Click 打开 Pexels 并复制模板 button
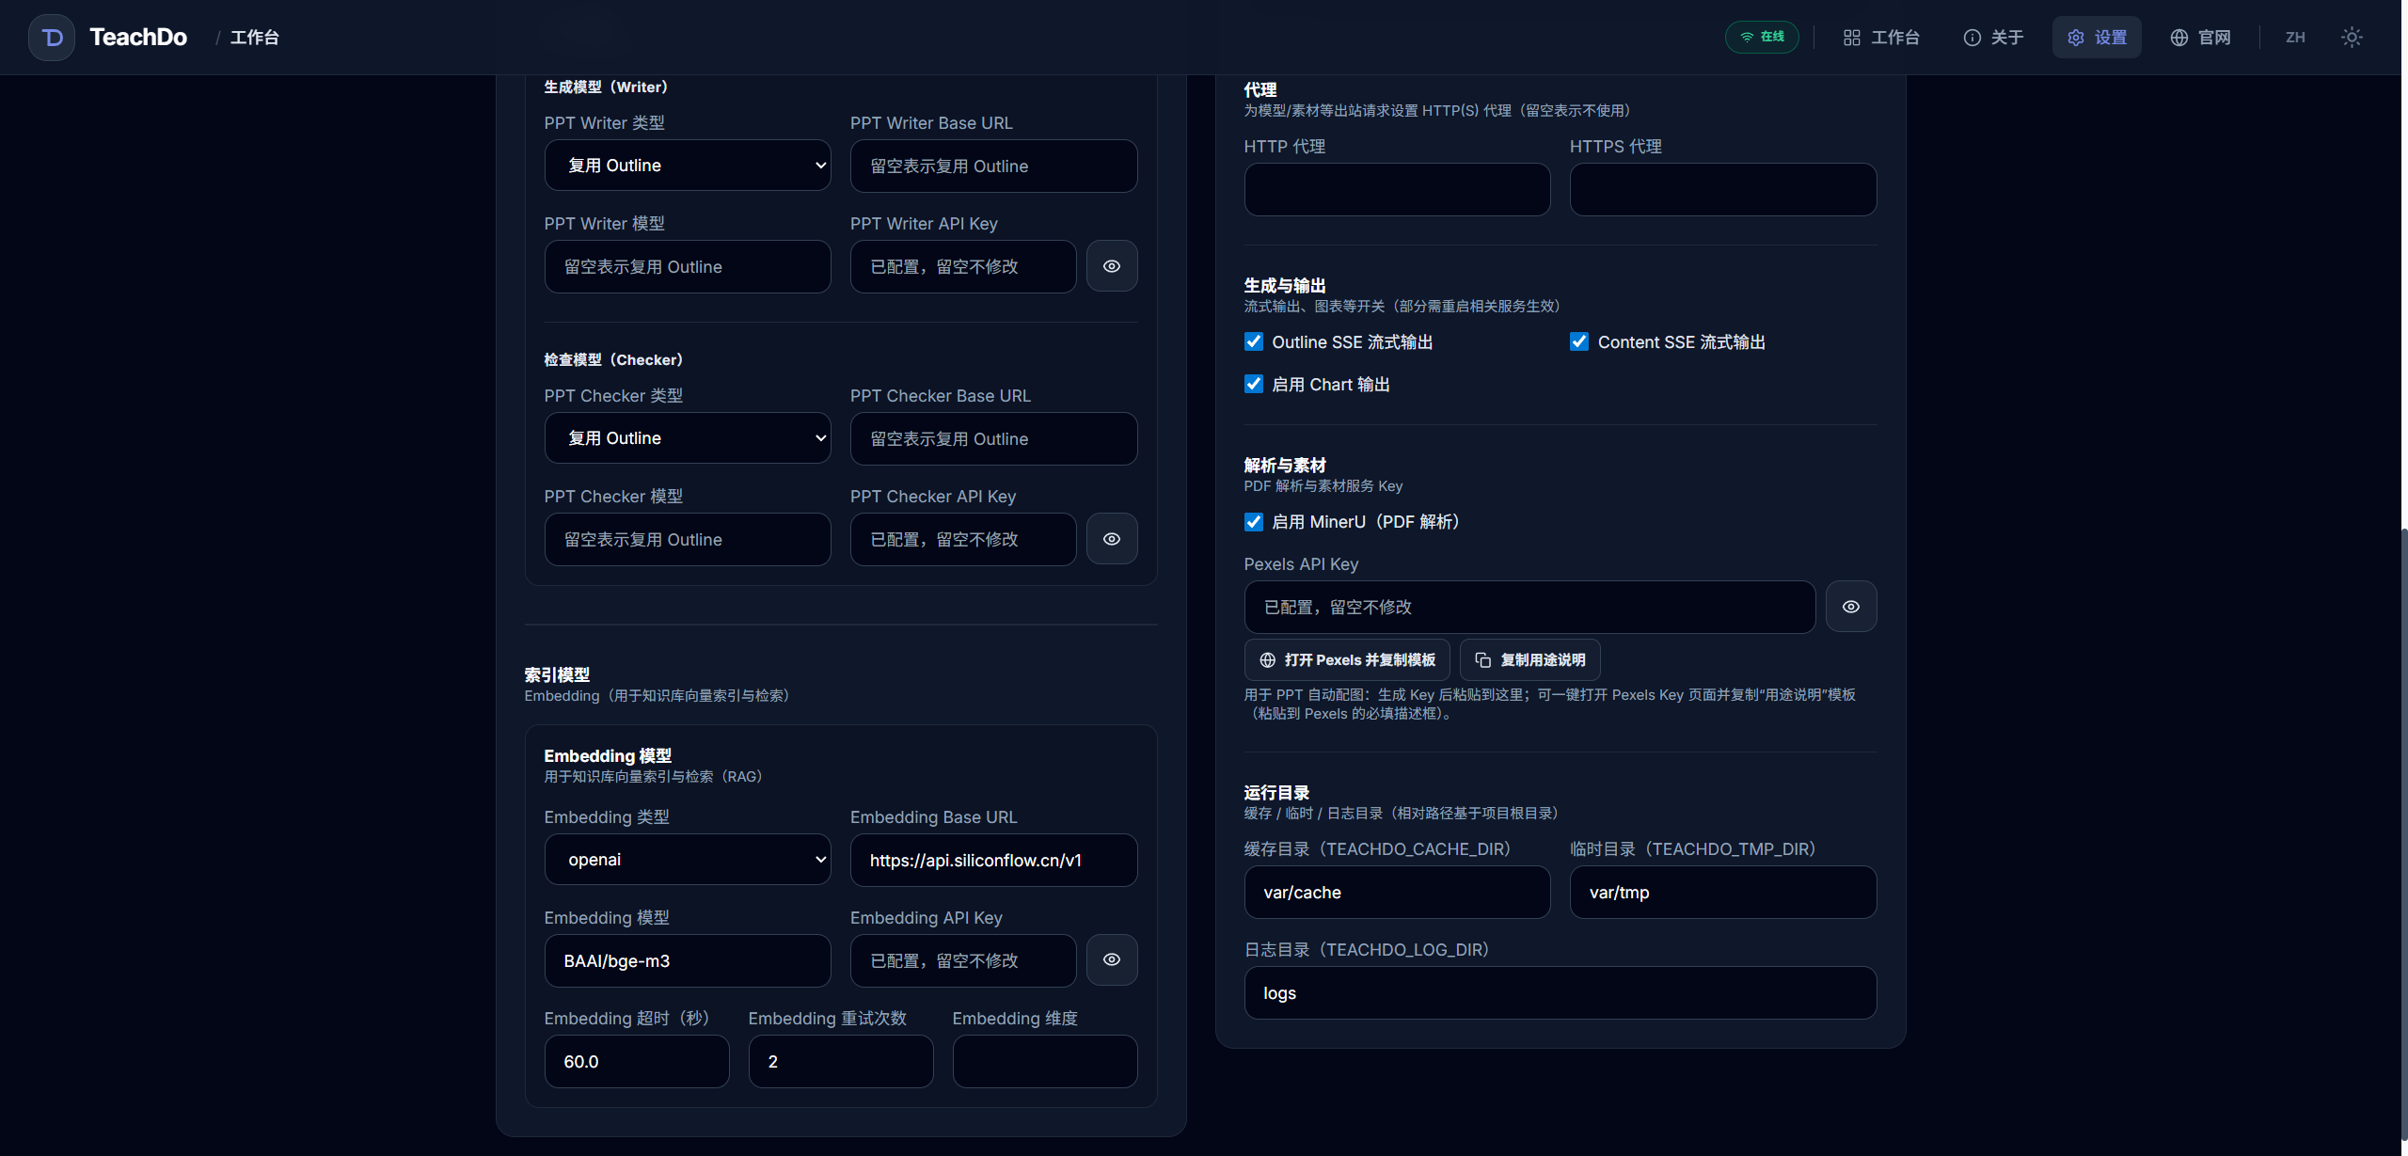Image resolution: width=2408 pixels, height=1156 pixels. pyautogui.click(x=1347, y=659)
